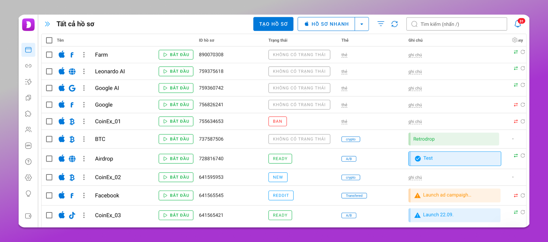Select the checkbox for Facebook profile

click(x=49, y=196)
